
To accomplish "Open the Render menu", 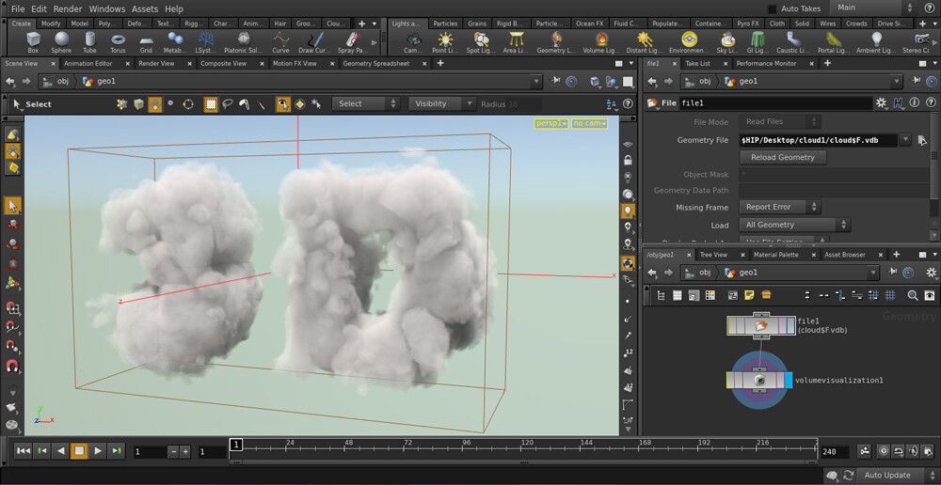I will [67, 8].
